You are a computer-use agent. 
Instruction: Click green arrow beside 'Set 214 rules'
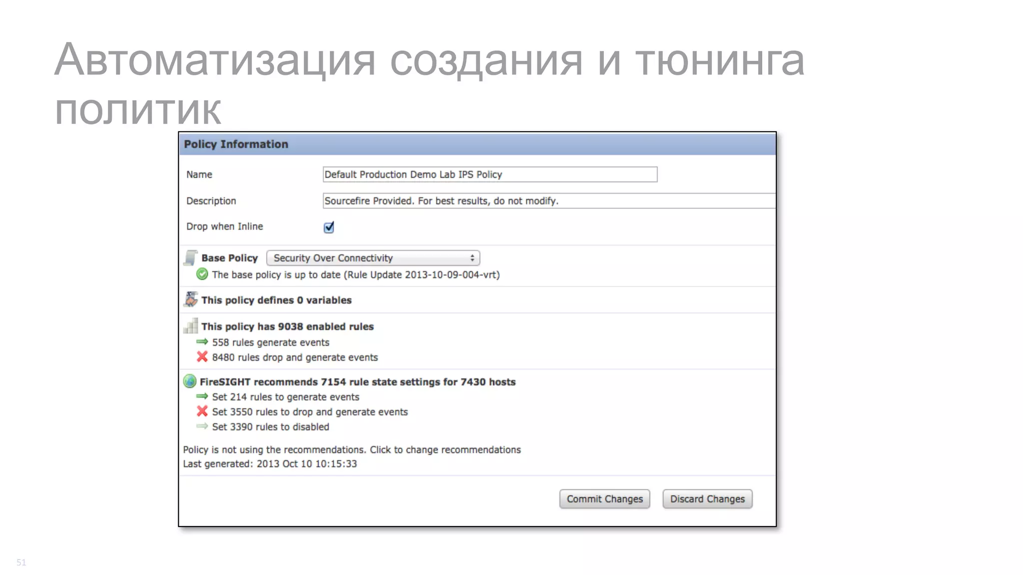[202, 396]
